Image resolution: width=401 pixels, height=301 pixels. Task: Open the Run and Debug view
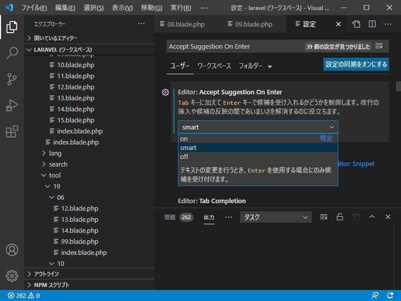[x=12, y=105]
